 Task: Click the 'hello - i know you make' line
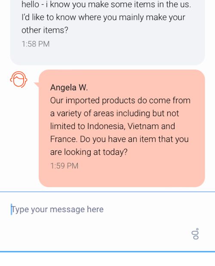coord(106,5)
